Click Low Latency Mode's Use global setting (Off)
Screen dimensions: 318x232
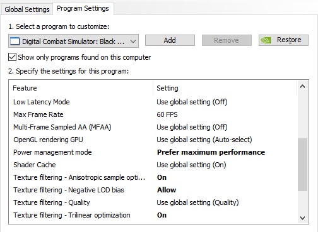pyautogui.click(x=192, y=102)
